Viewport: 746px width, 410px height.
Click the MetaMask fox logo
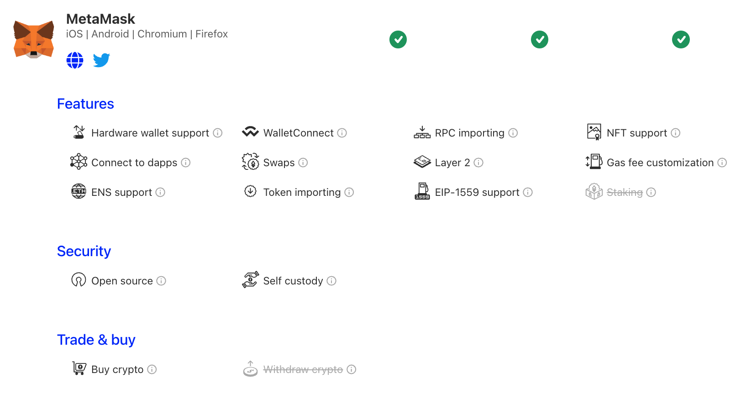[x=34, y=39]
